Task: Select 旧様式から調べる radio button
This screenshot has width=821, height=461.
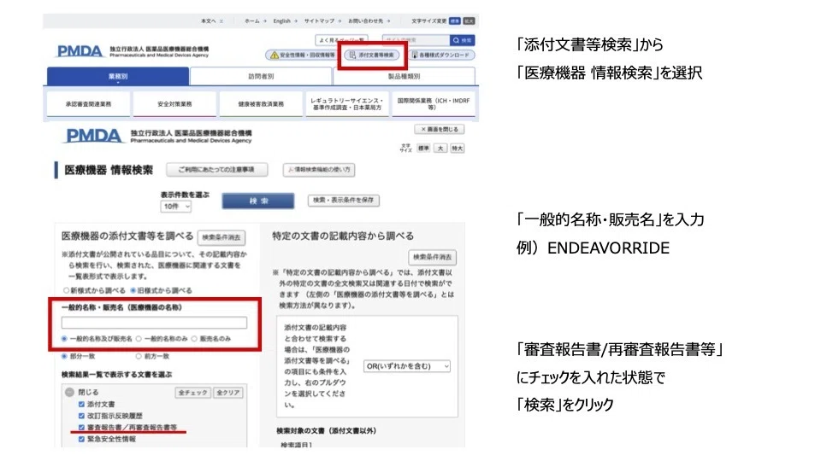Action: click(x=133, y=290)
